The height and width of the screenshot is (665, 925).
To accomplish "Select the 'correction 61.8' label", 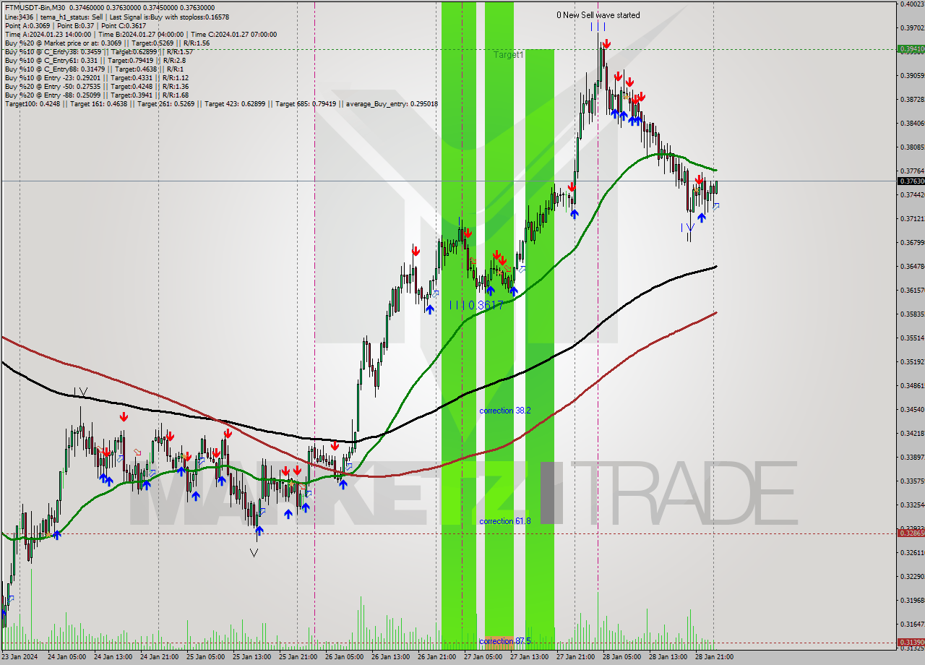I will pos(505,521).
